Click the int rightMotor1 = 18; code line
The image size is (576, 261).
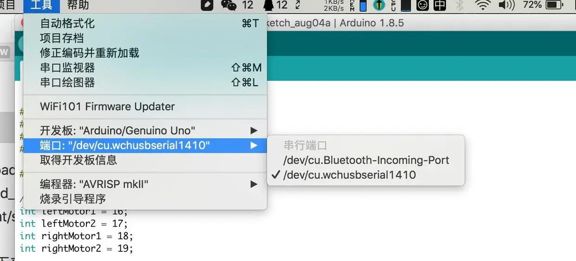point(76,236)
